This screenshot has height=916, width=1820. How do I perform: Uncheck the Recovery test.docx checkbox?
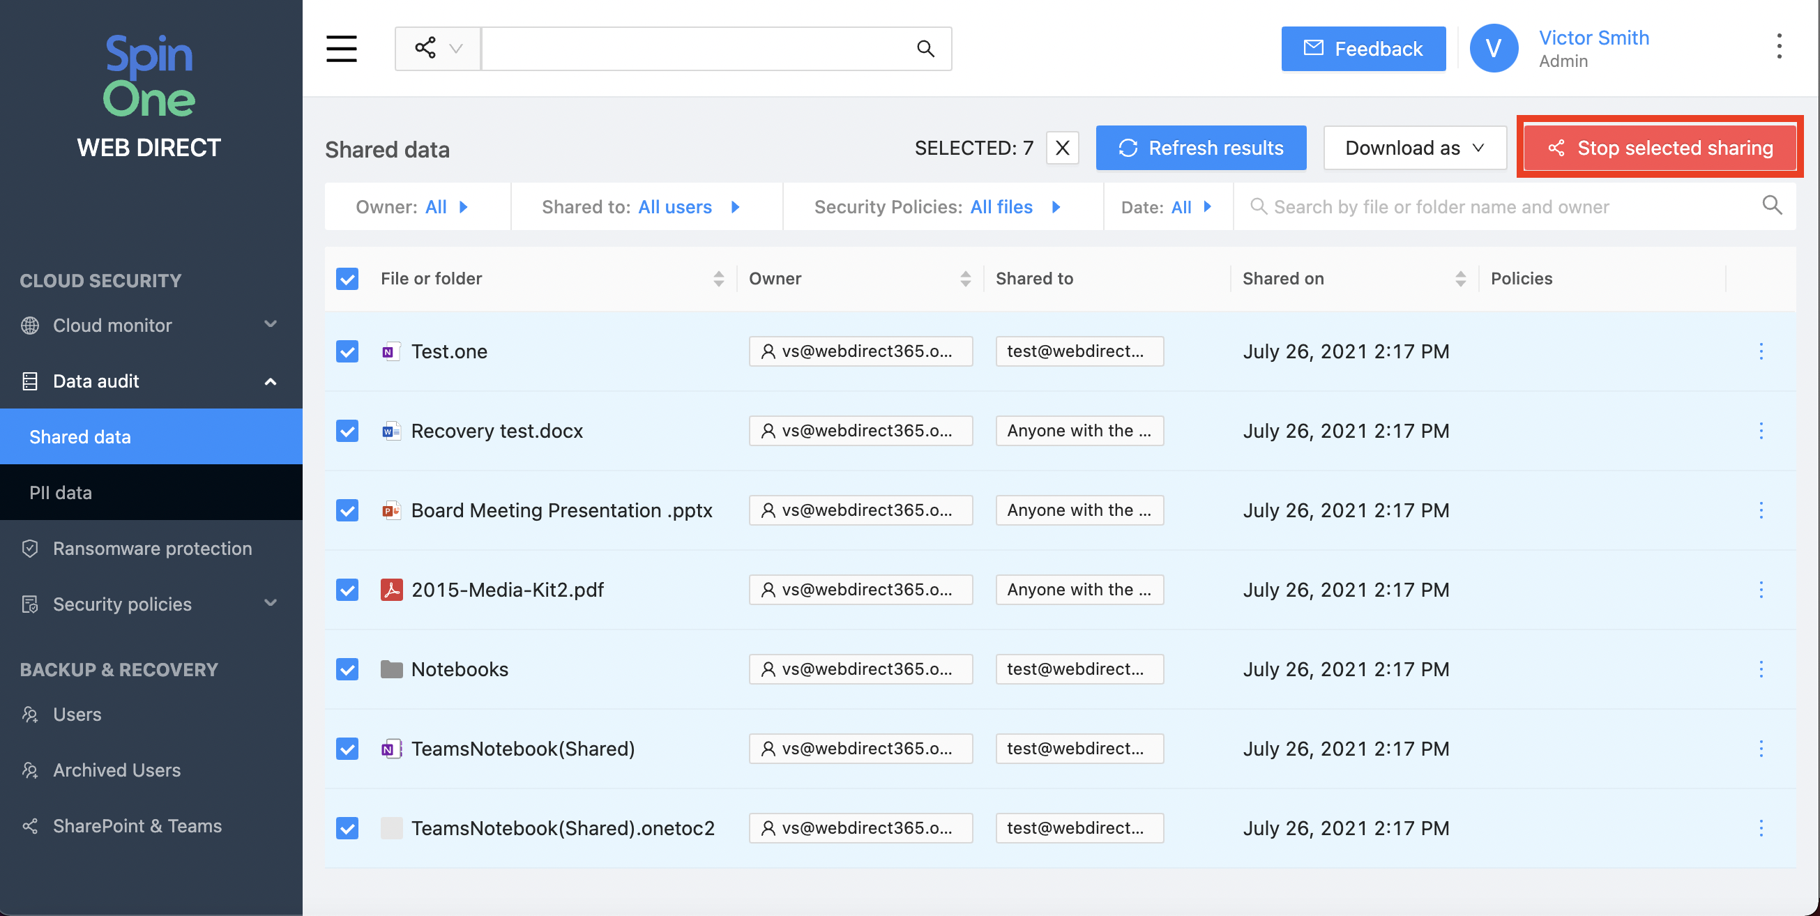[x=347, y=431]
